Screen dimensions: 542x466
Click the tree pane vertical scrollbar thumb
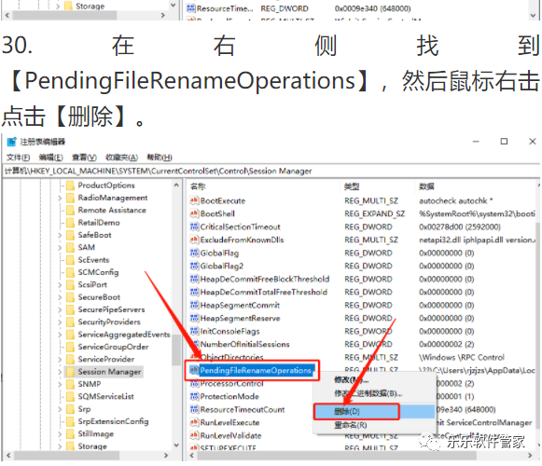[x=176, y=349]
